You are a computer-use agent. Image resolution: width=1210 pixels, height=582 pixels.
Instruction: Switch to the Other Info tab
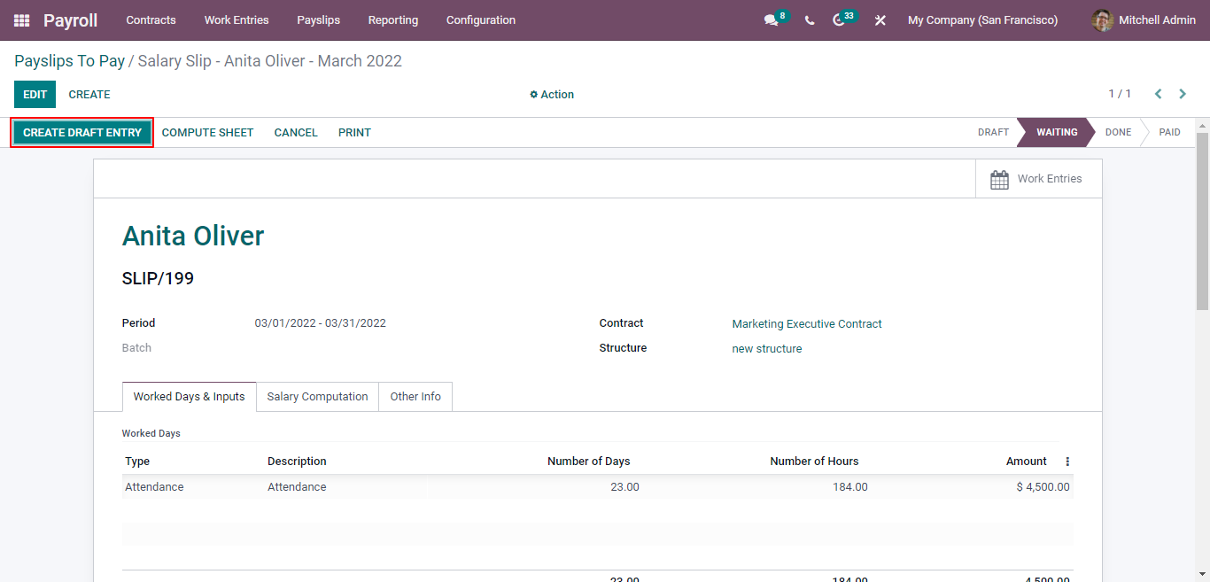tap(415, 397)
